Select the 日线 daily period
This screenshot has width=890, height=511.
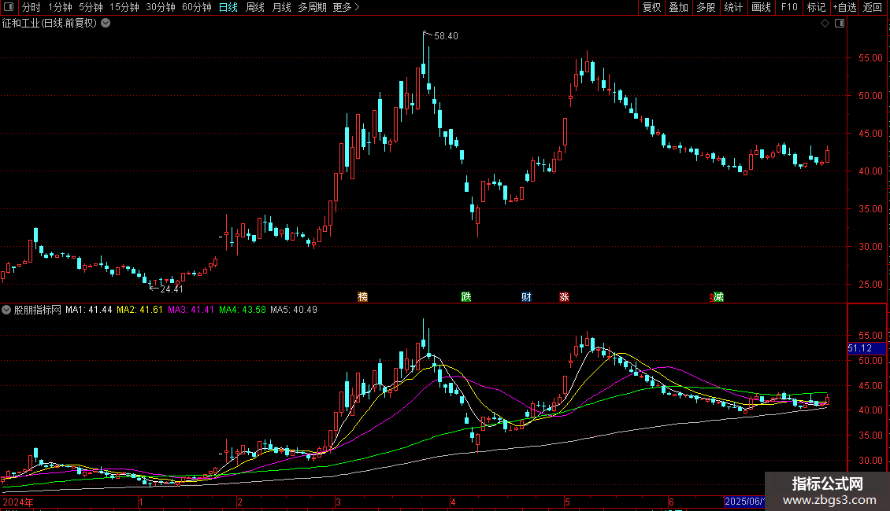(x=228, y=7)
